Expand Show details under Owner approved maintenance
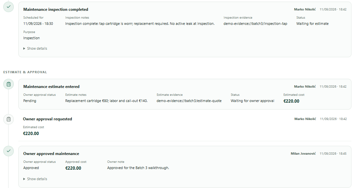The image size is (359, 188). point(35,179)
